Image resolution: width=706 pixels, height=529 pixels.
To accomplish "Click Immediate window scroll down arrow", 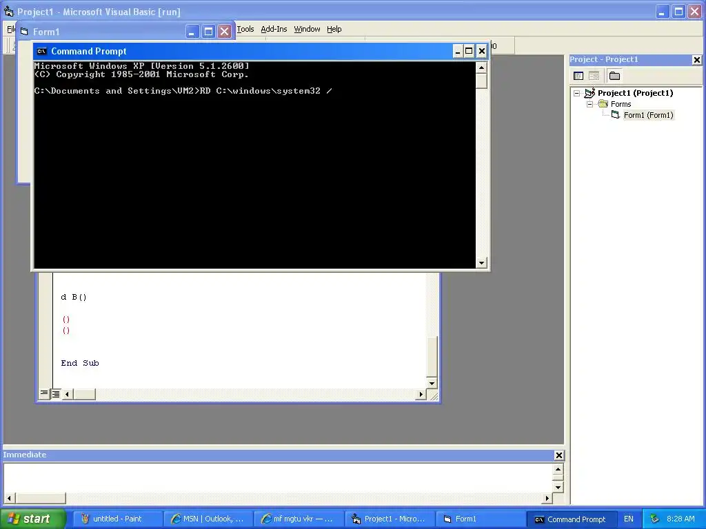I will [558, 487].
